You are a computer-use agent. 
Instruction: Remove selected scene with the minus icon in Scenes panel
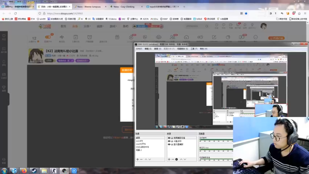coord(141,159)
